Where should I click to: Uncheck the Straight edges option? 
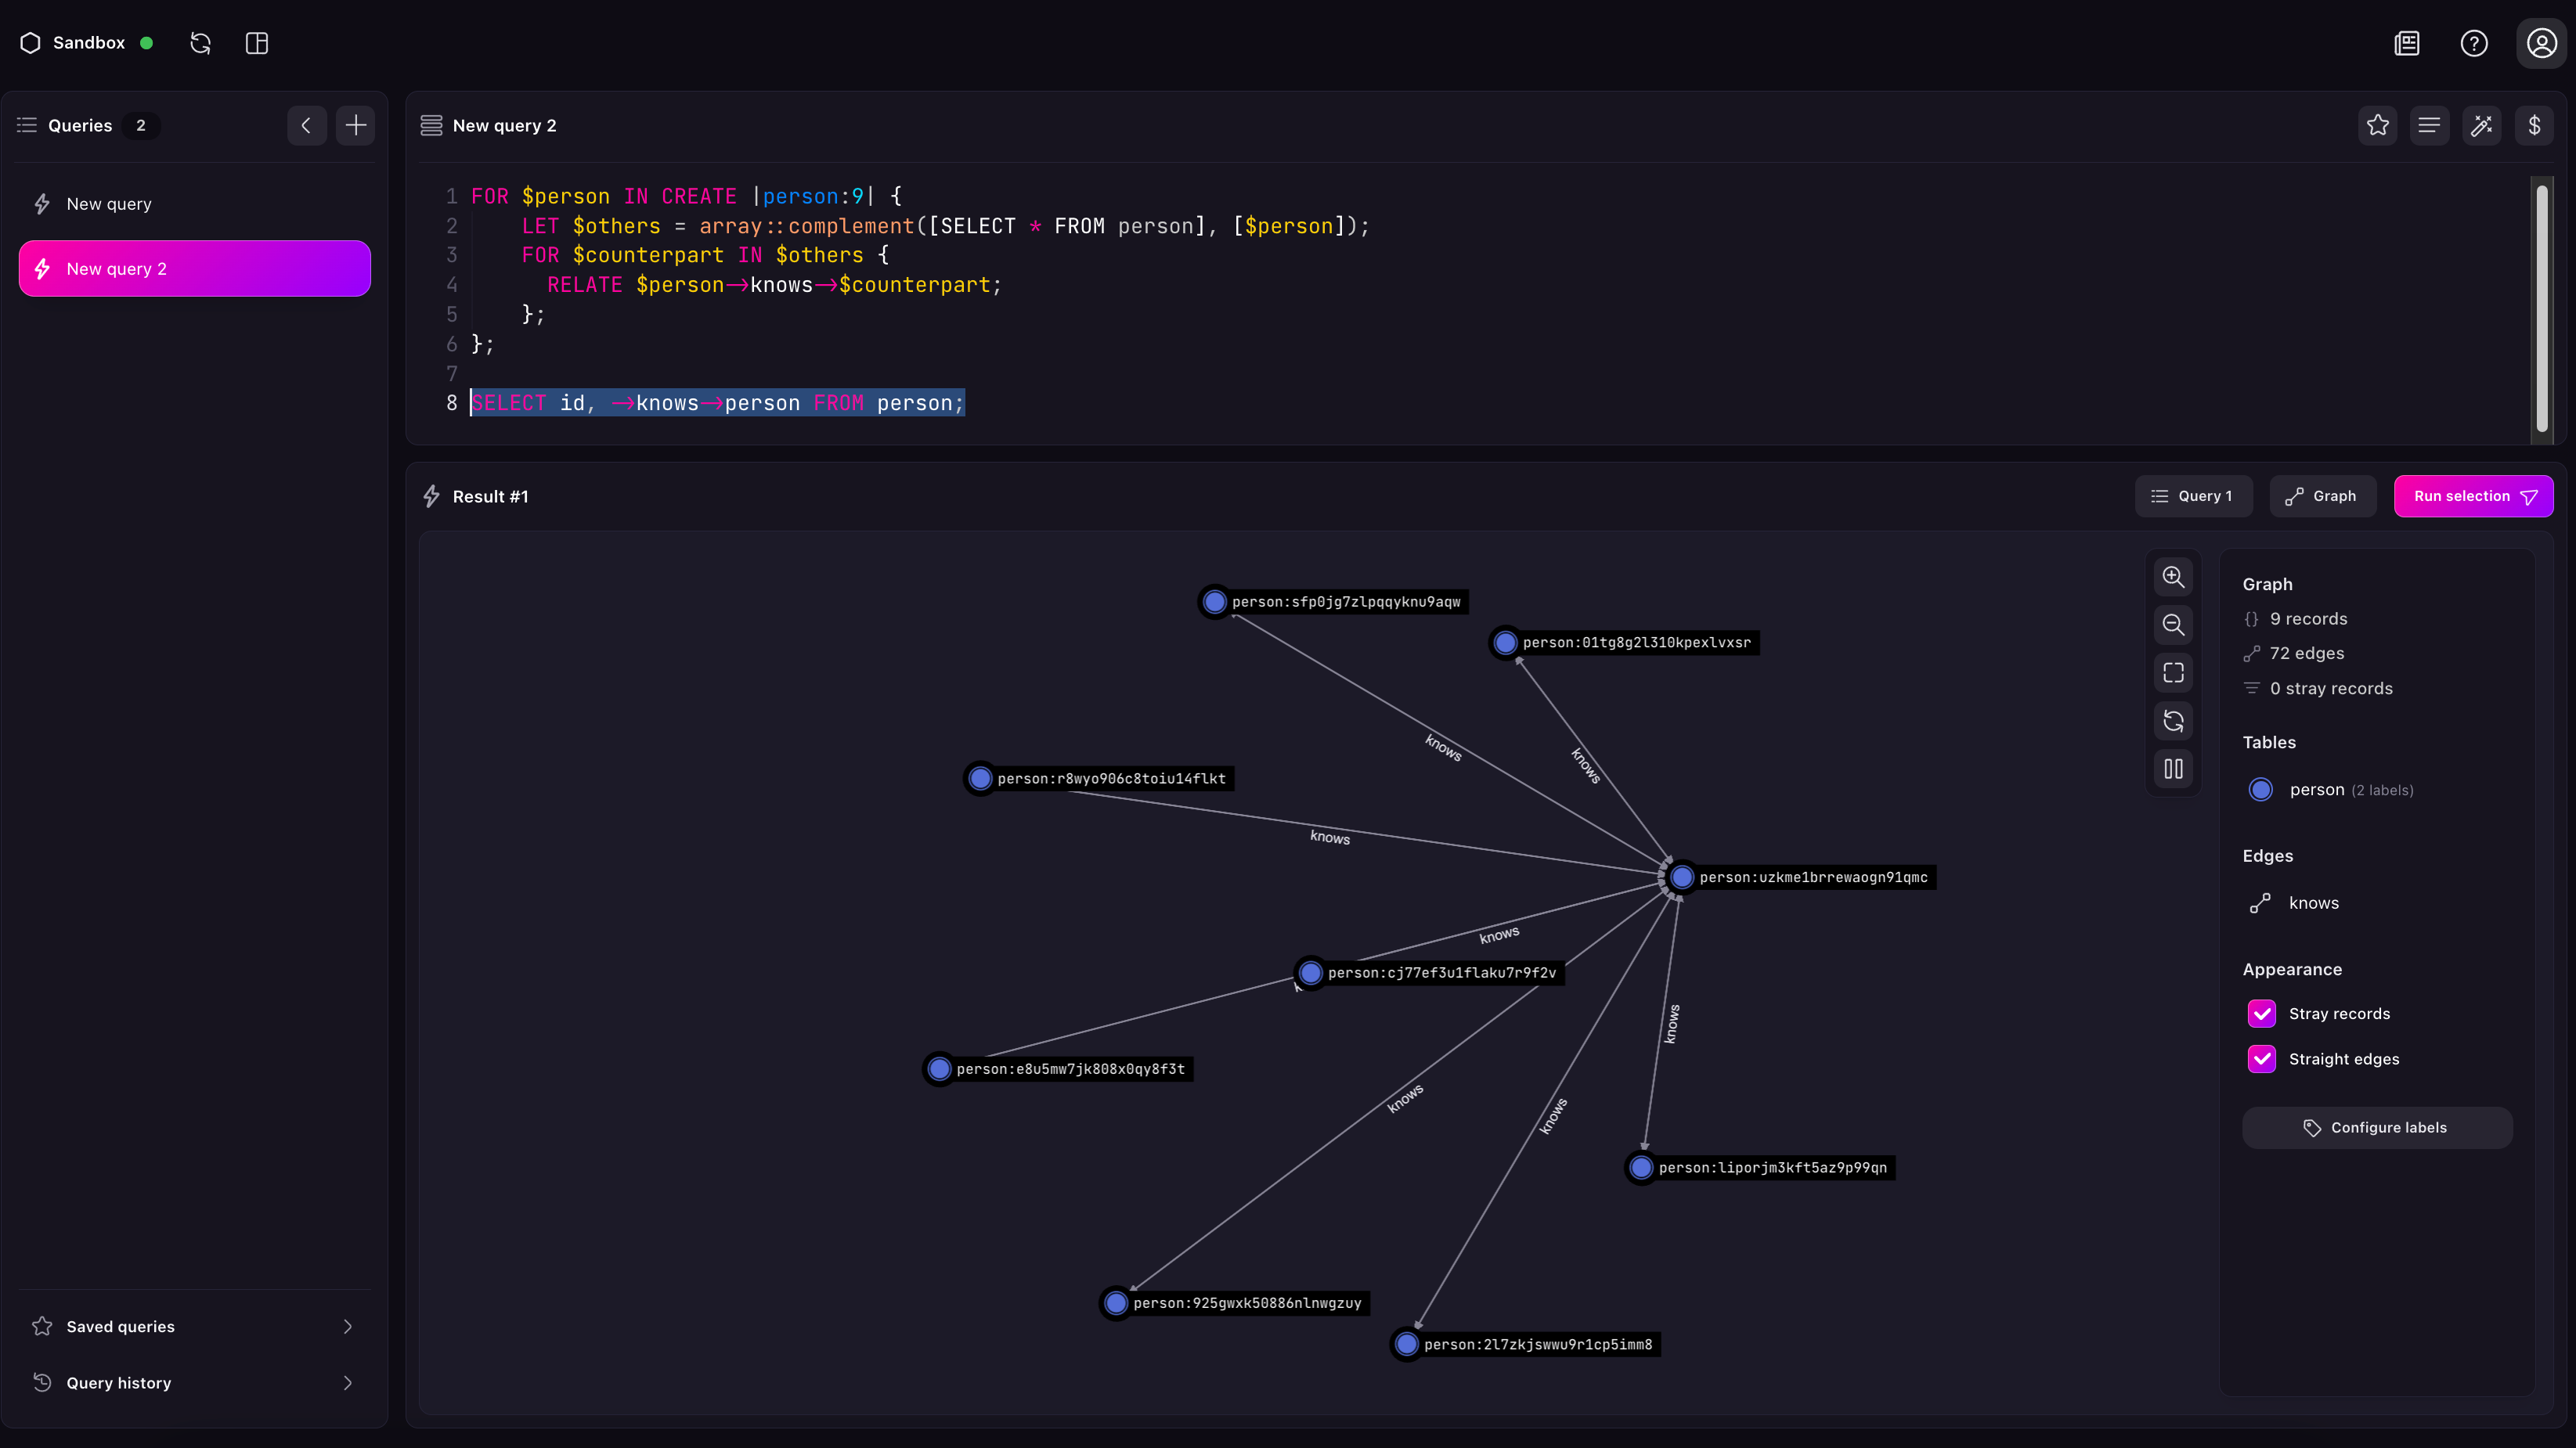click(x=2263, y=1059)
